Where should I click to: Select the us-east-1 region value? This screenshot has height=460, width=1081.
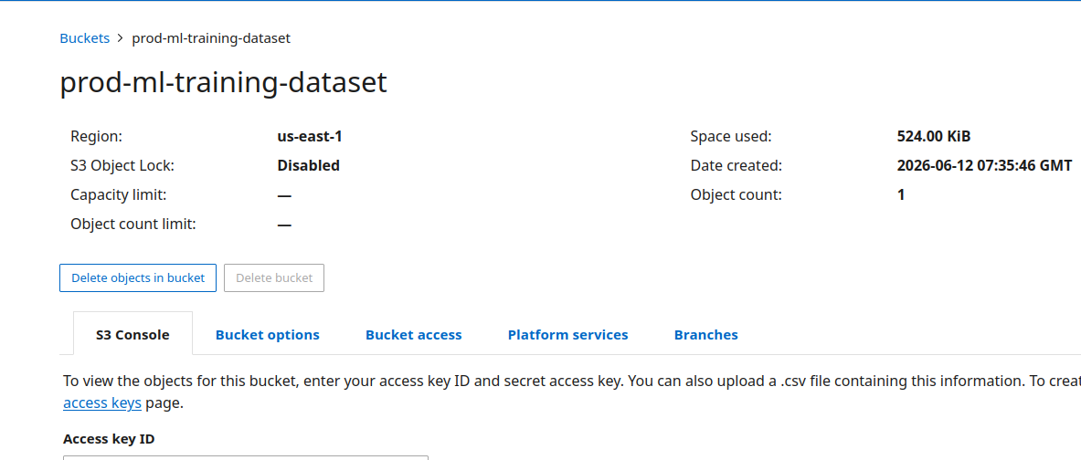310,136
